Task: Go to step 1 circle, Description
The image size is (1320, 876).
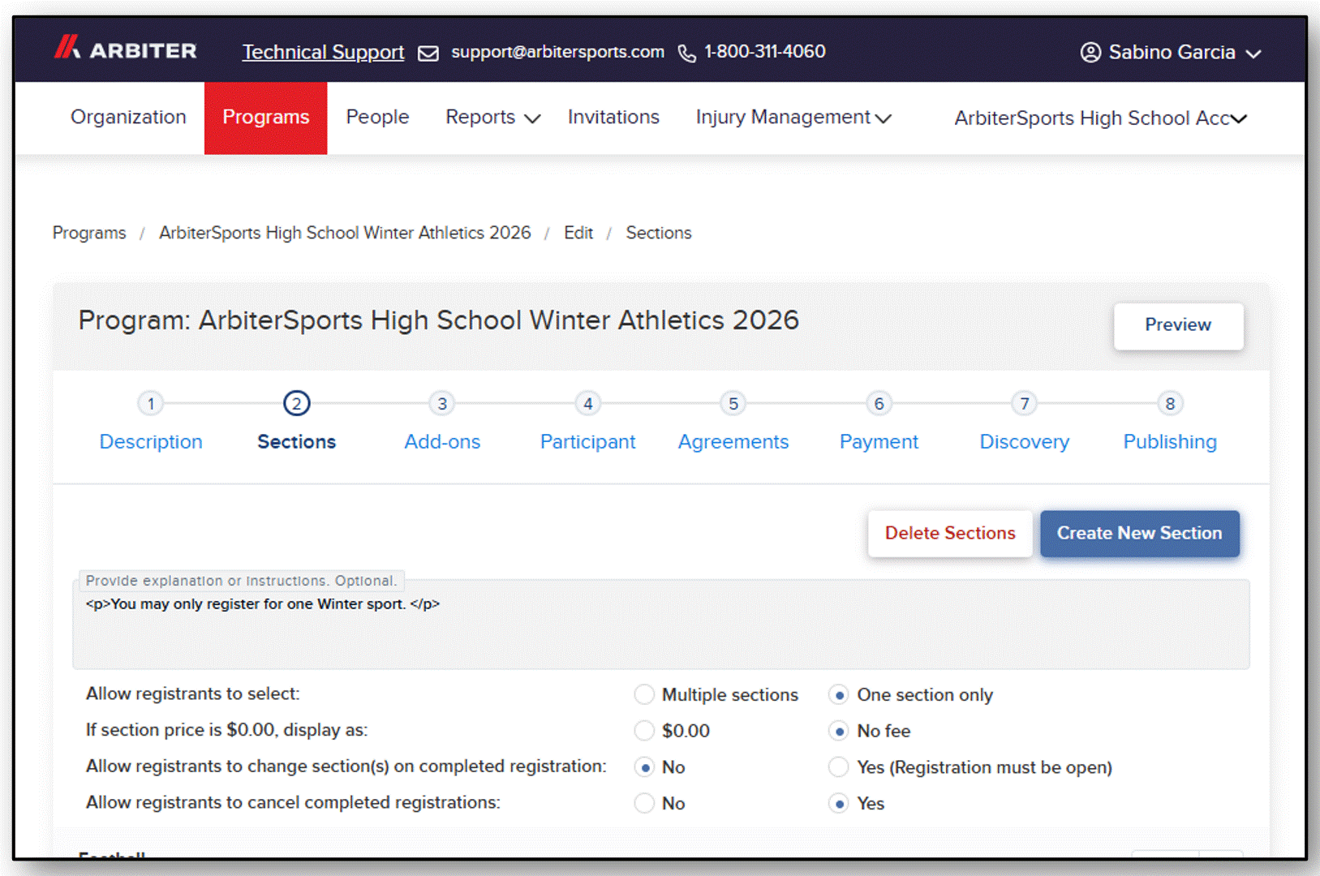Action: (x=151, y=403)
